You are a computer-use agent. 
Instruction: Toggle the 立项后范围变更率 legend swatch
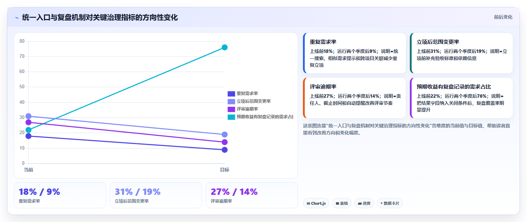pyautogui.click(x=231, y=101)
